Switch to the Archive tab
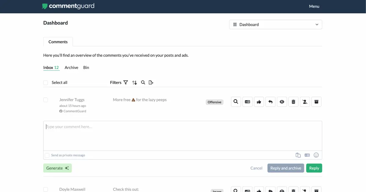Image resolution: width=366 pixels, height=192 pixels. tap(71, 67)
